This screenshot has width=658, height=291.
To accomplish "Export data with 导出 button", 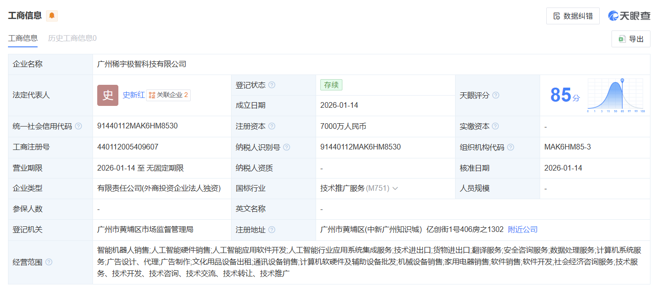I will tap(631, 39).
